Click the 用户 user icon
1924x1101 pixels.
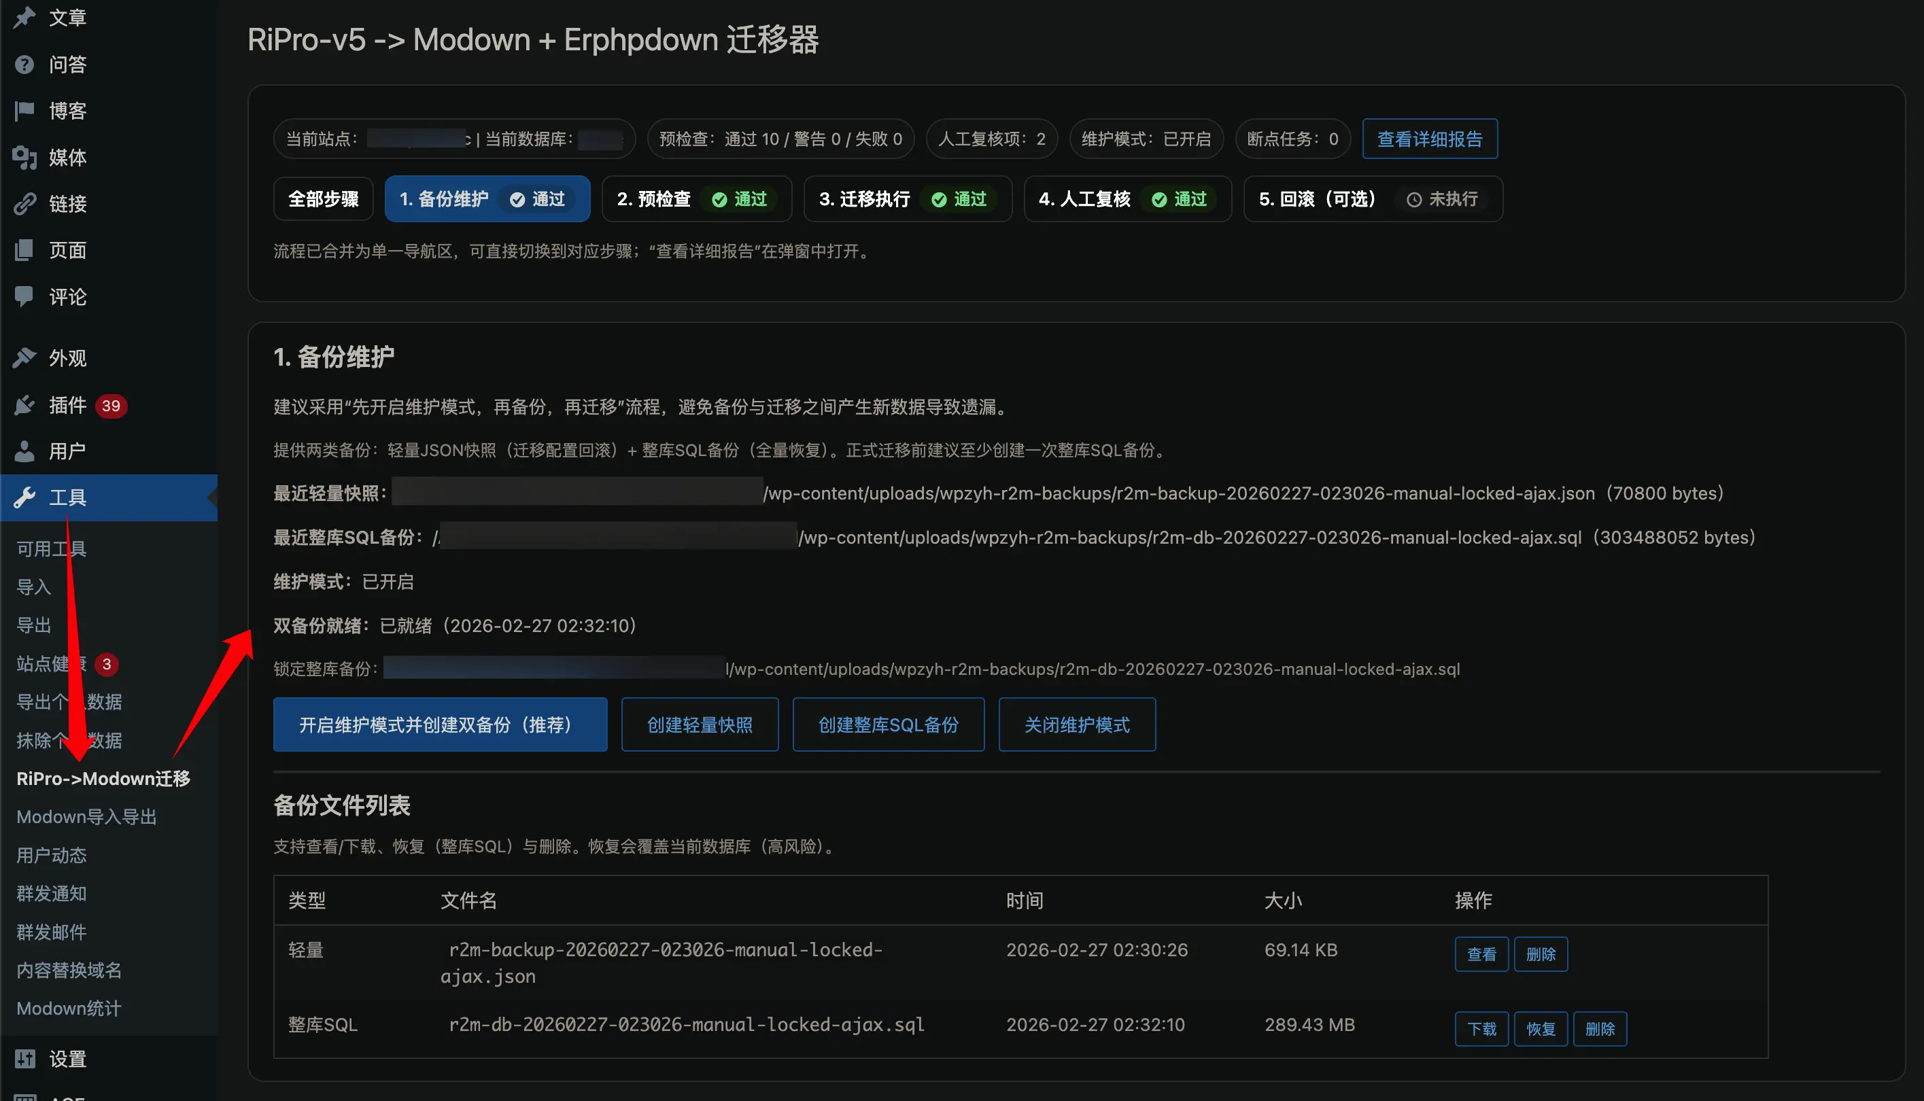24,451
